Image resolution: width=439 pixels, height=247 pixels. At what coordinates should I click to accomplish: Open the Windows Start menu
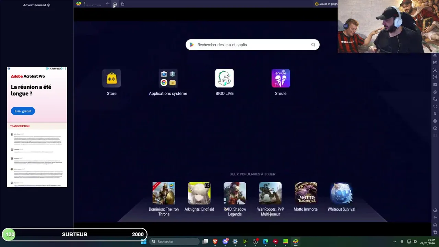point(144,242)
